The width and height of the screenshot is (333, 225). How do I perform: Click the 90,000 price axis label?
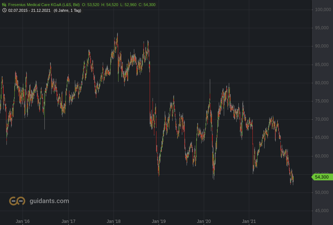pyautogui.click(x=322, y=46)
